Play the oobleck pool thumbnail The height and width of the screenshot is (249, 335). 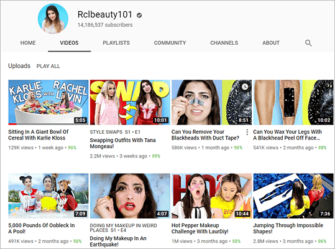point(48,196)
